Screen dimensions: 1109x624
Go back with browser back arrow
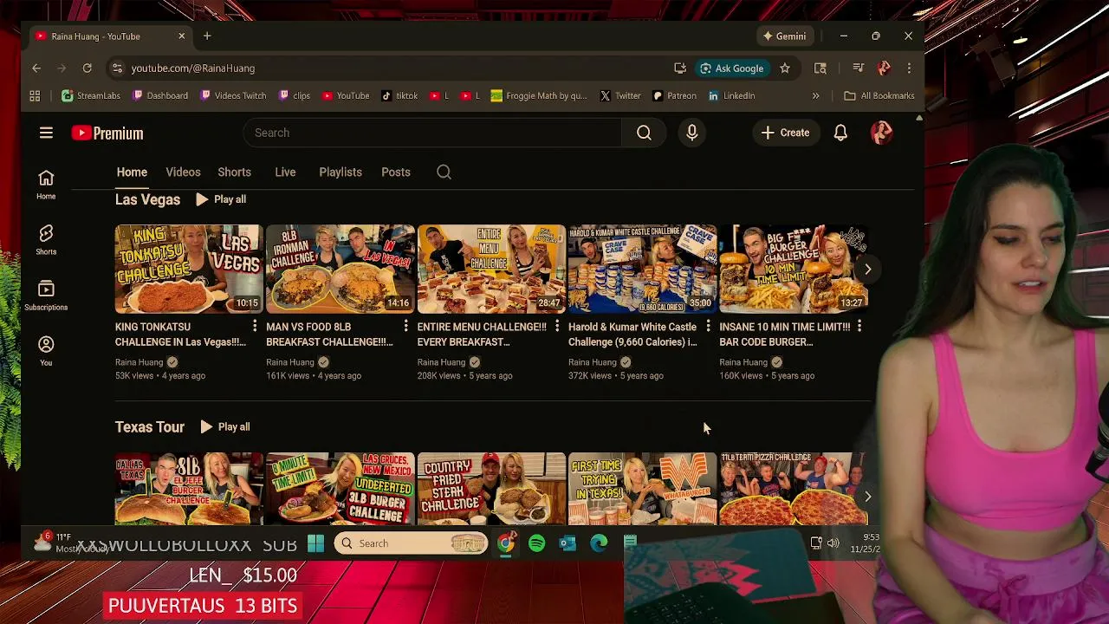pyautogui.click(x=36, y=68)
